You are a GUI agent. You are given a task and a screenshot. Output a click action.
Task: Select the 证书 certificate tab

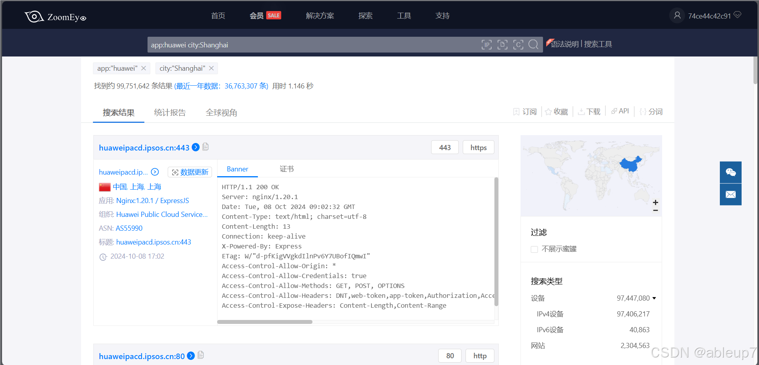pos(287,169)
